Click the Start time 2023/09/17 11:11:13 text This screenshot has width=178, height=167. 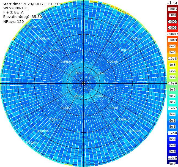point(32,4)
